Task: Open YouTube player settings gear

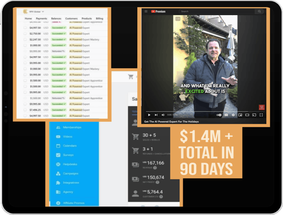Action: point(233,115)
